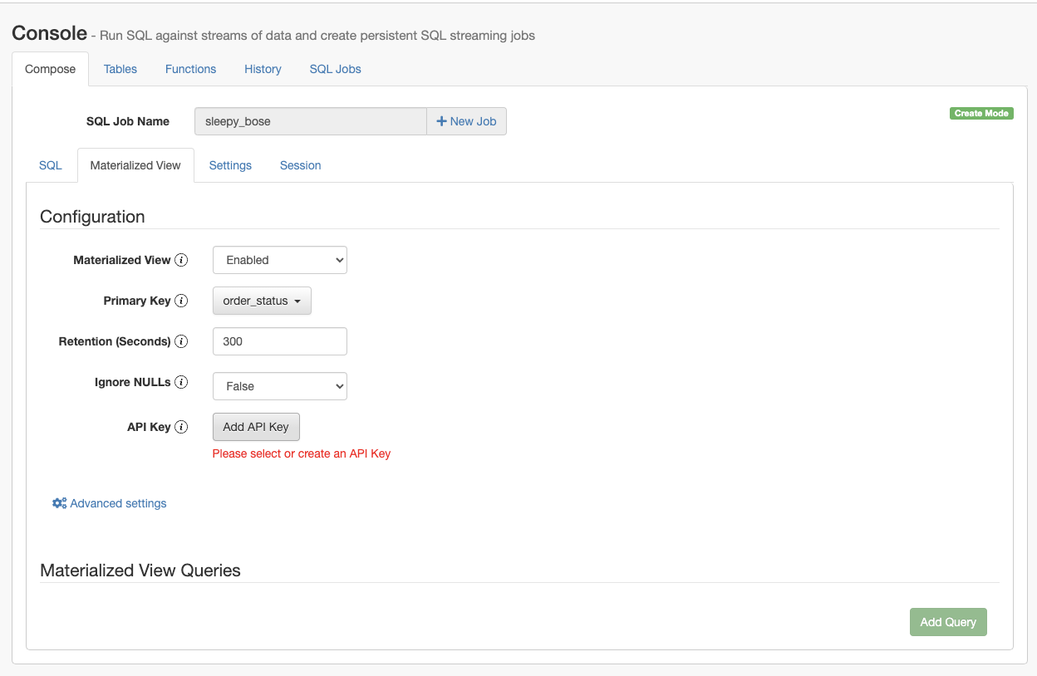This screenshot has height=676, width=1037.
Task: Click the plus icon on New Job
Action: tap(441, 121)
